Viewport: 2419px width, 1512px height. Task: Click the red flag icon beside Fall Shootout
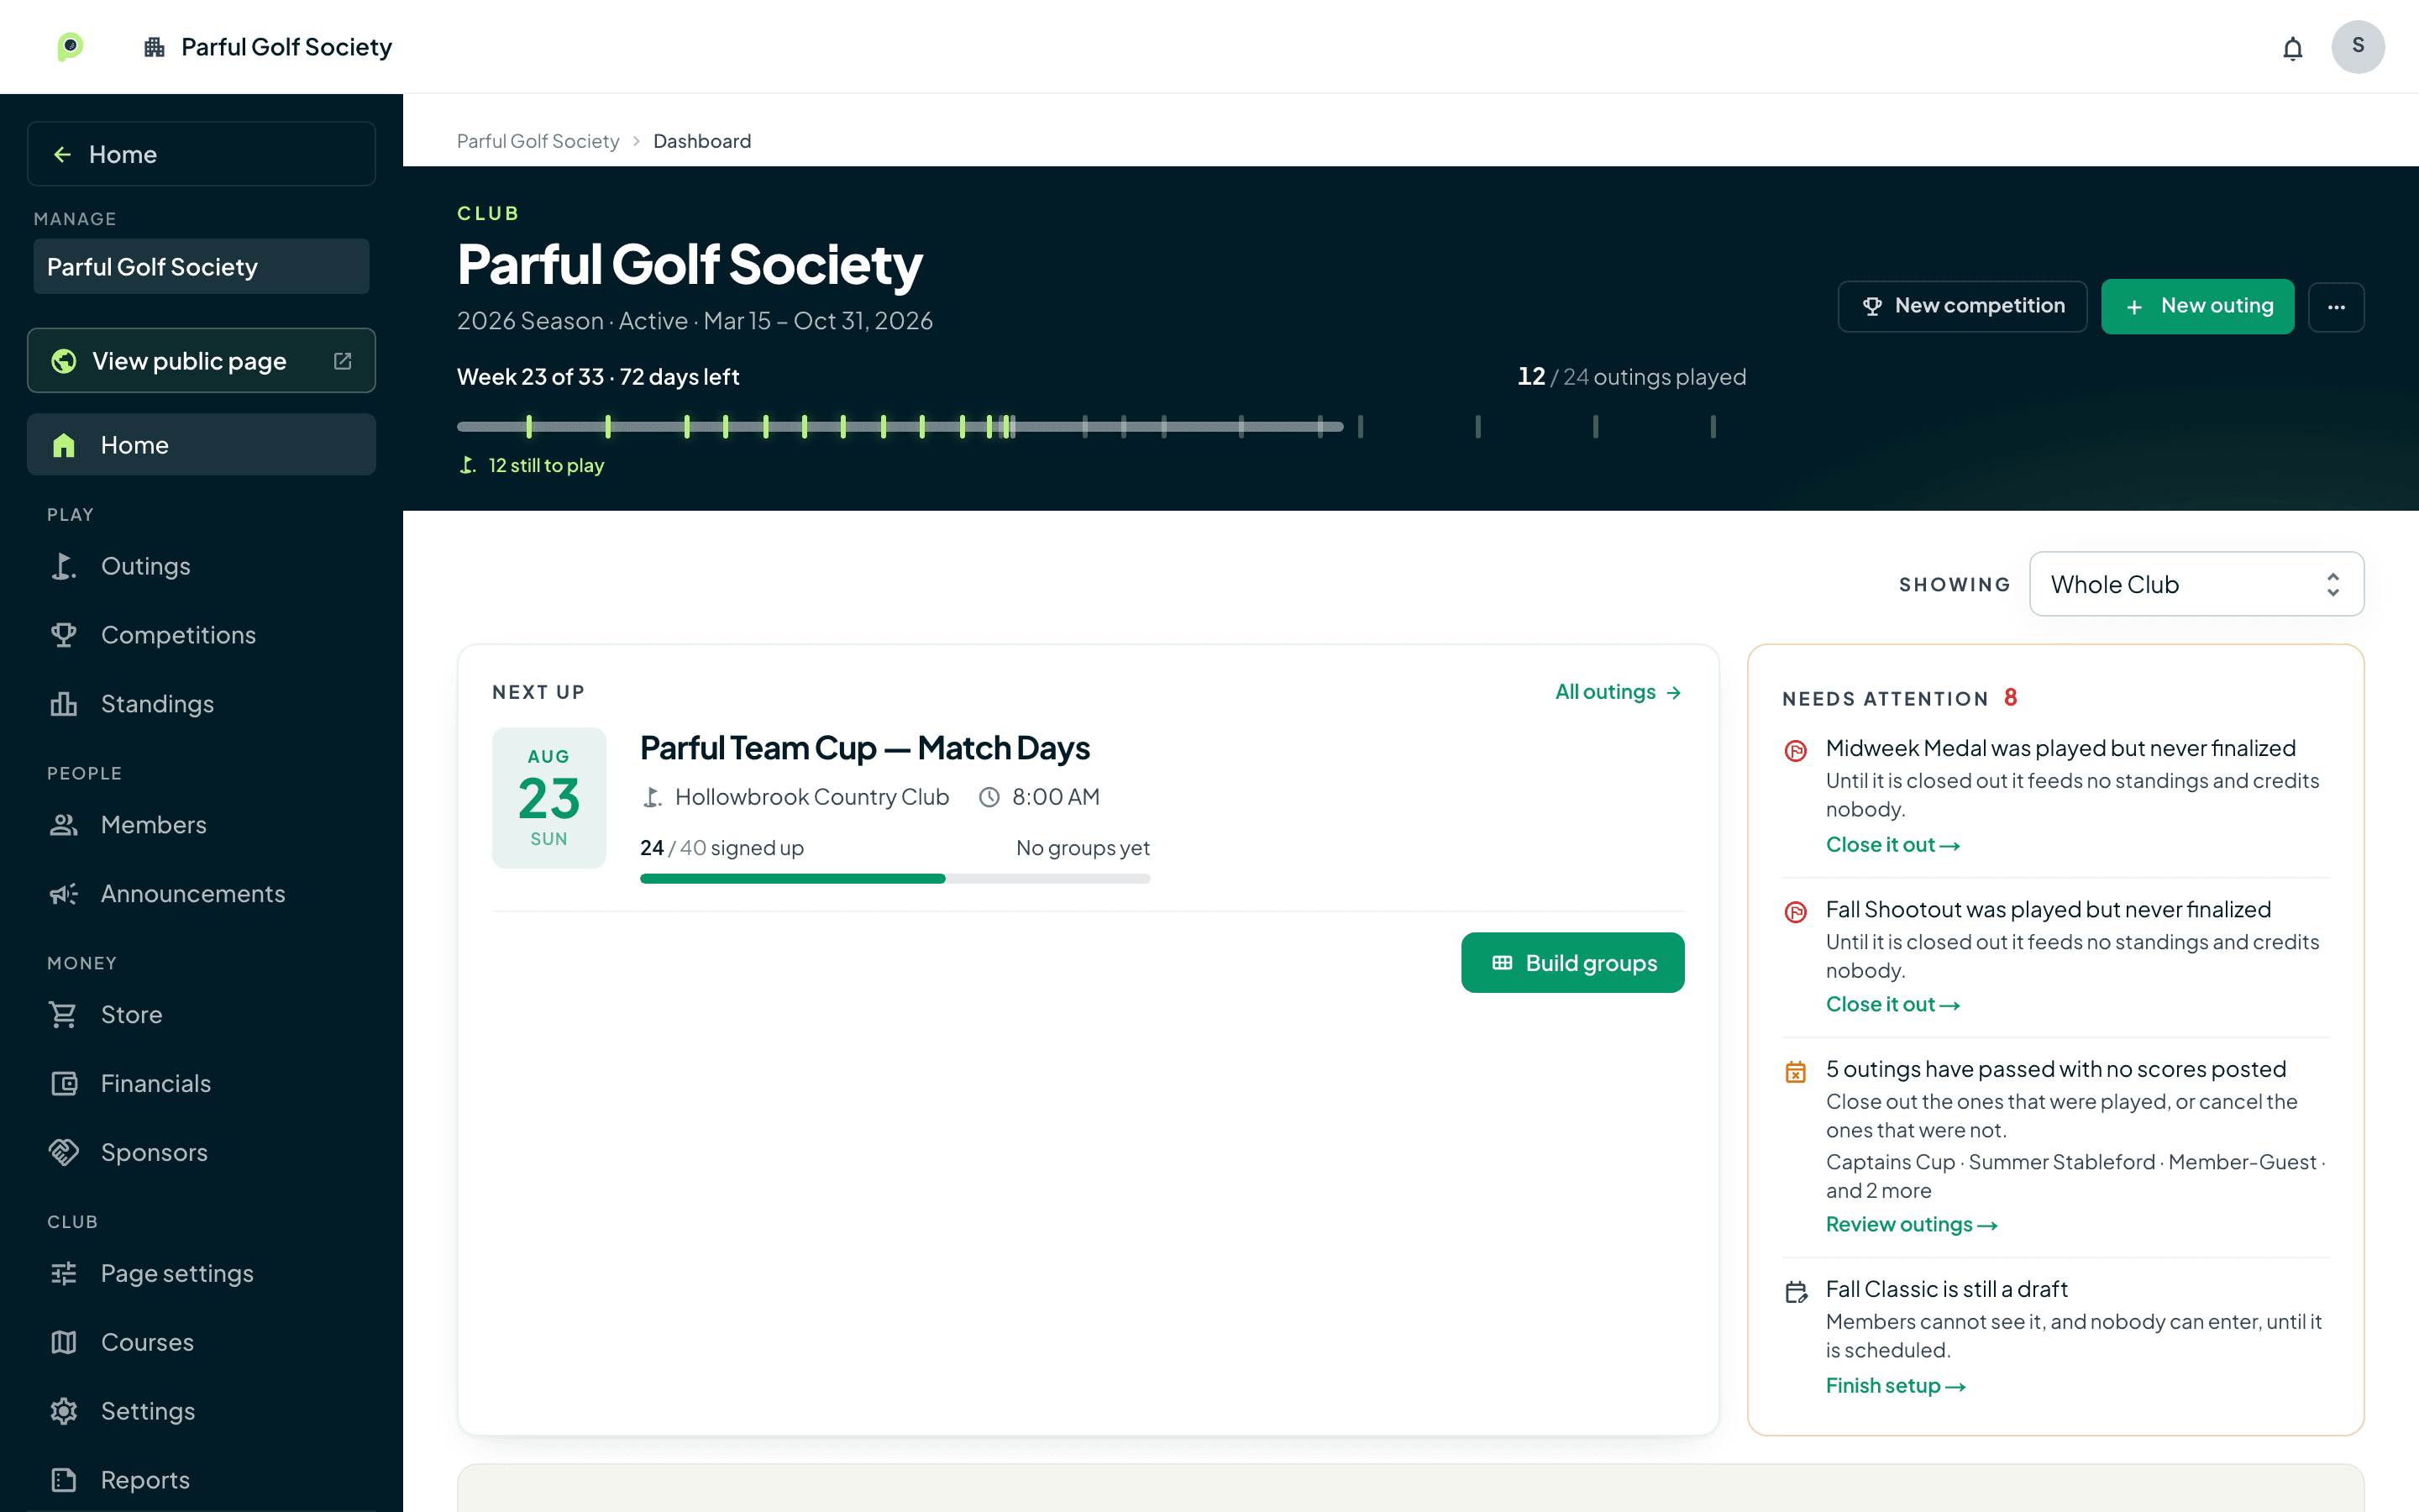coord(1795,912)
